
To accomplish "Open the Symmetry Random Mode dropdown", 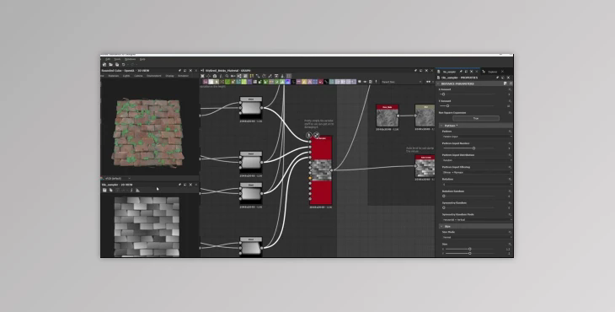I will pos(477,220).
